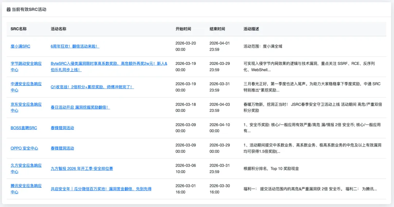
Task: Click the 活动描述 column header
Action: point(251,29)
